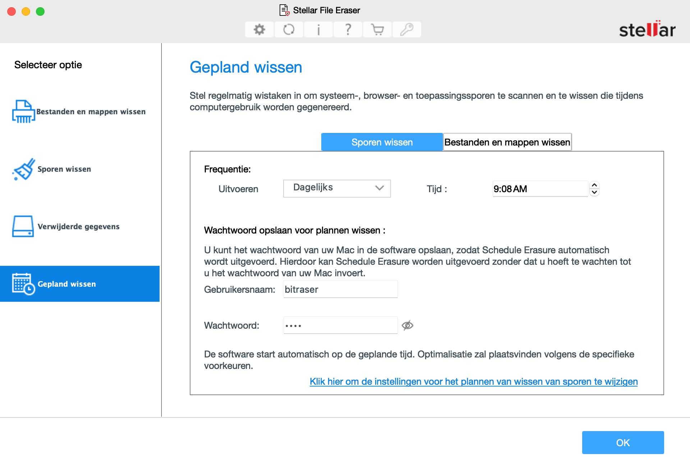Viewport: 690px width, 467px height.
Task: Click the Tijd time field 9:08 AM
Action: coord(540,189)
